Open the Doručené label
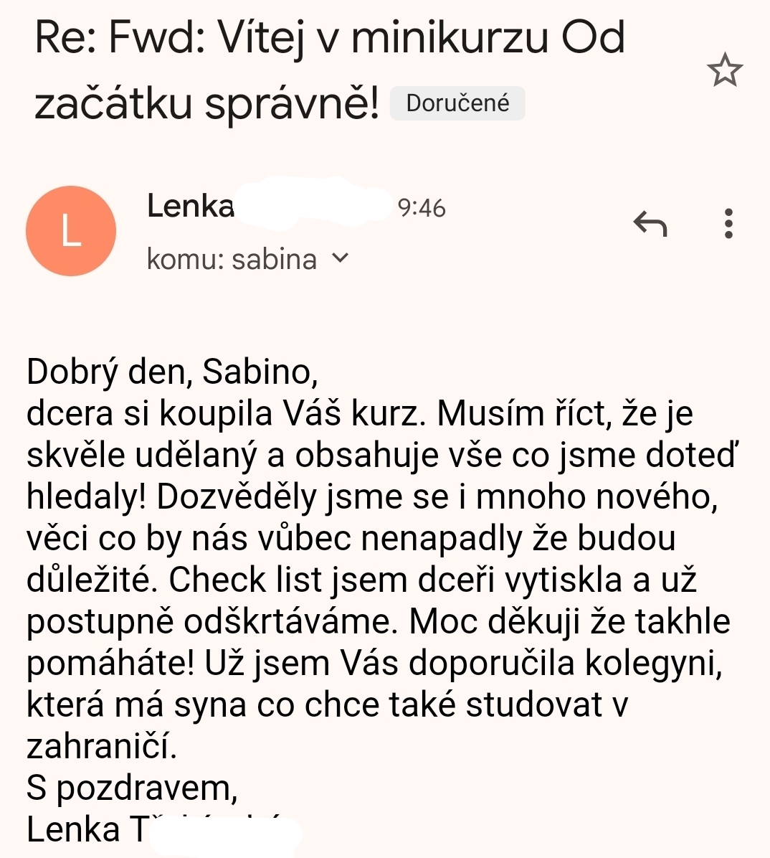The height and width of the screenshot is (858, 770). tap(457, 103)
